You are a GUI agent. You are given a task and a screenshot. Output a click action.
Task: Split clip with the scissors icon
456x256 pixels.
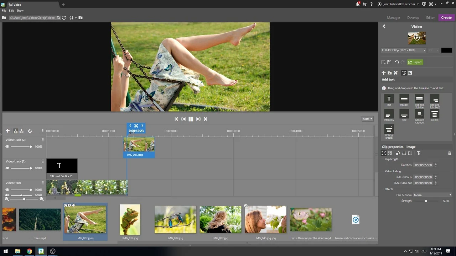tap(136, 126)
